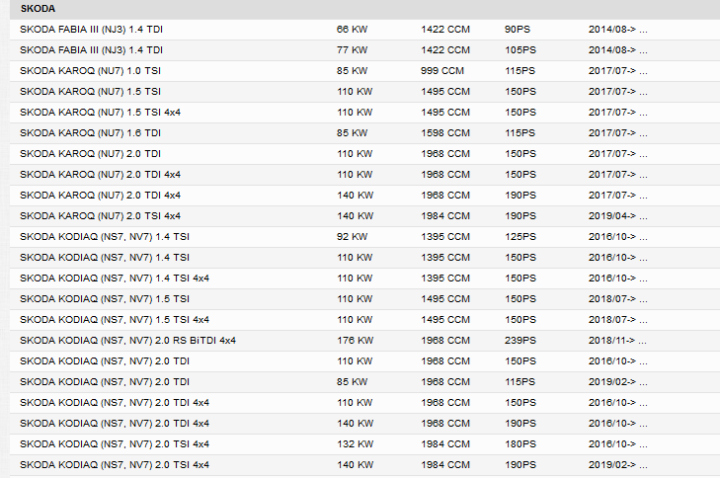Select the KAROQ 2.0 TDI 4x4 110 KW row name

(100, 175)
